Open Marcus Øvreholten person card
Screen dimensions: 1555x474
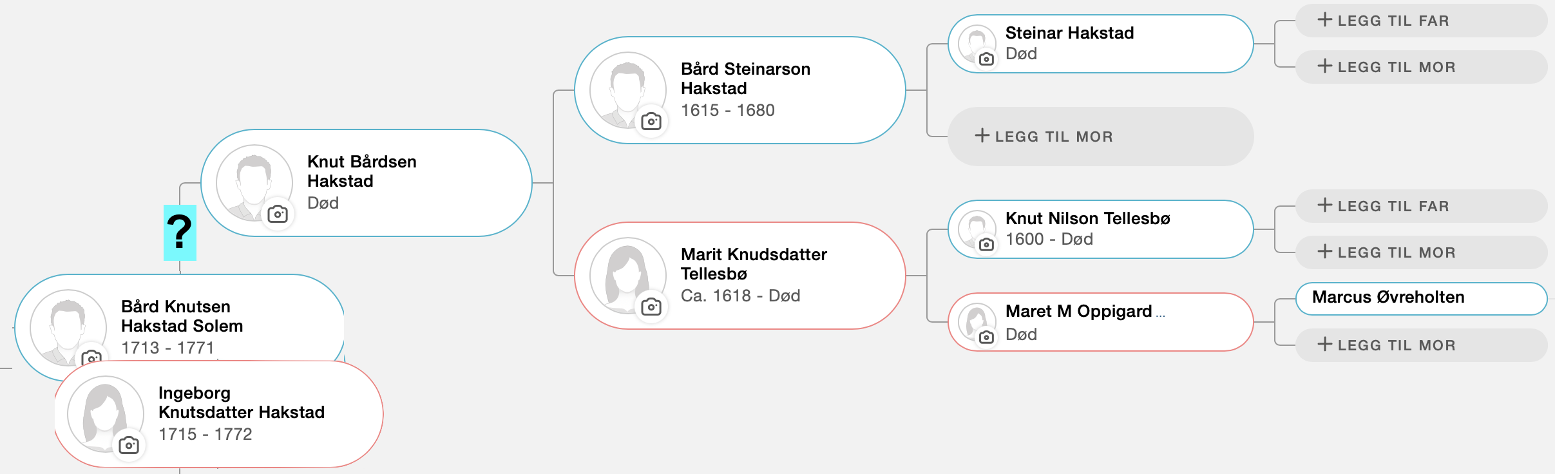click(x=1421, y=299)
